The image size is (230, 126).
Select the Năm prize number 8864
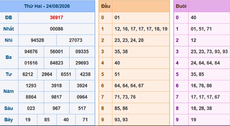(31, 97)
